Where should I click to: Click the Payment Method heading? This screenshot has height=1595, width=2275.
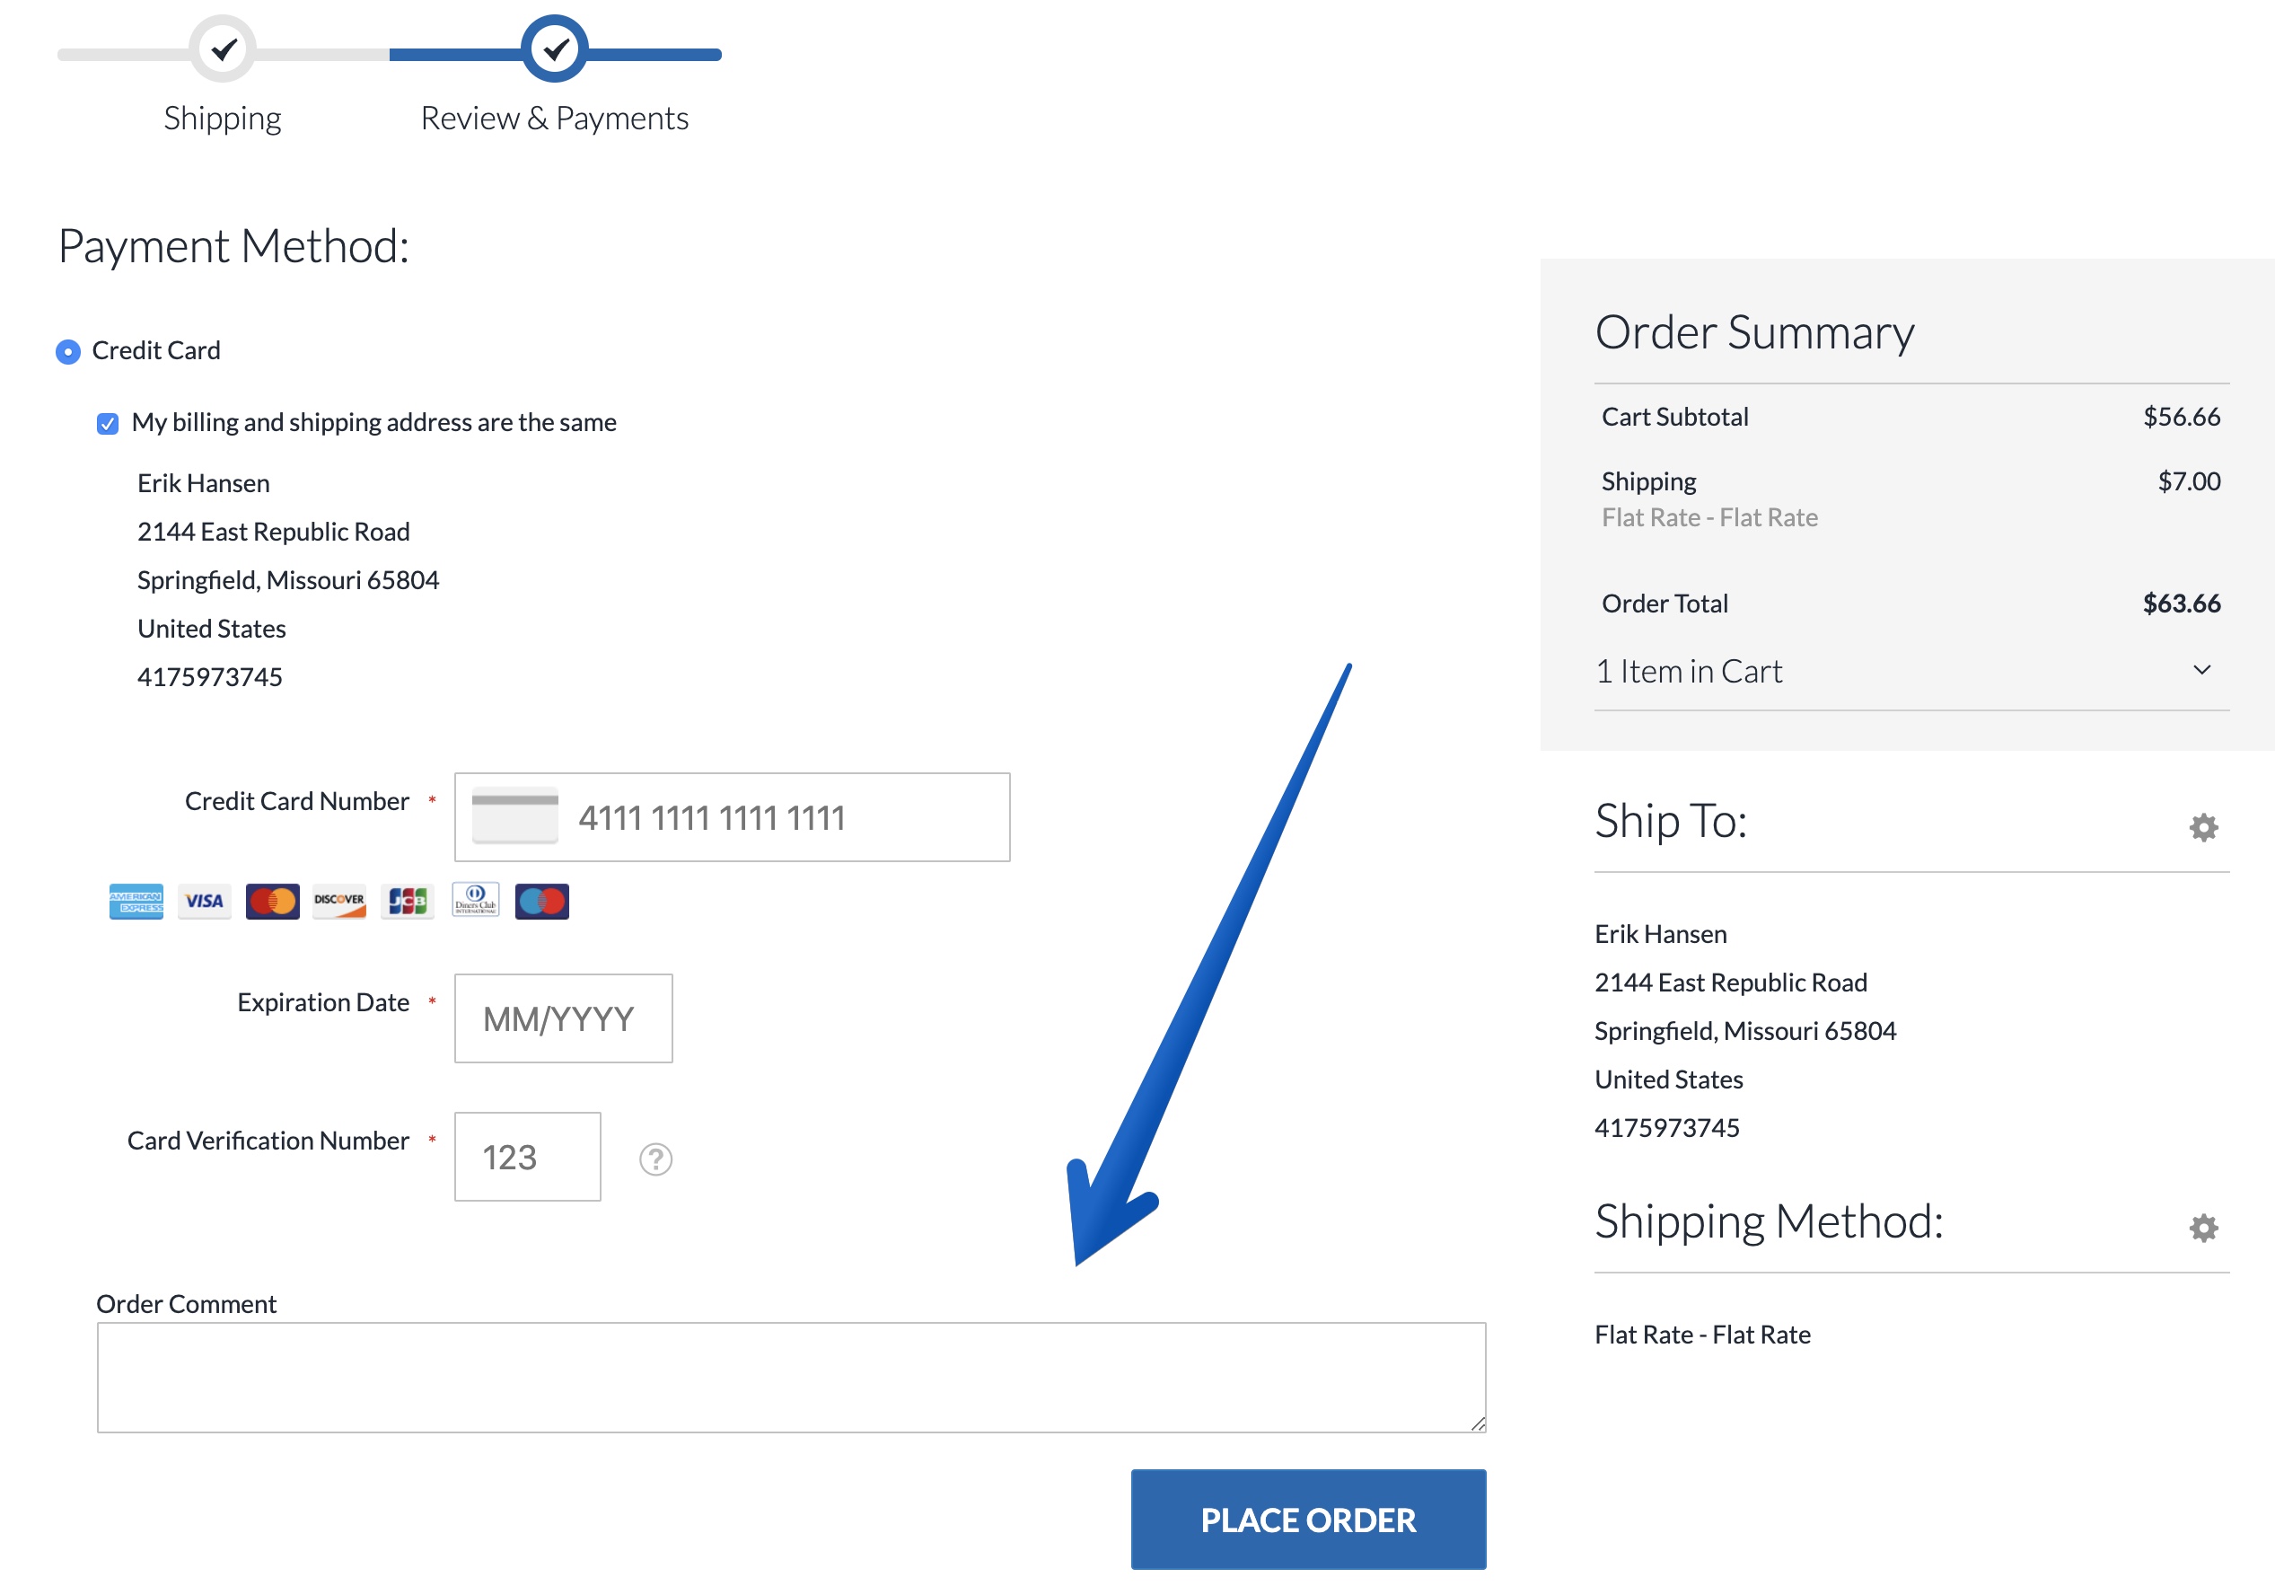pyautogui.click(x=233, y=246)
